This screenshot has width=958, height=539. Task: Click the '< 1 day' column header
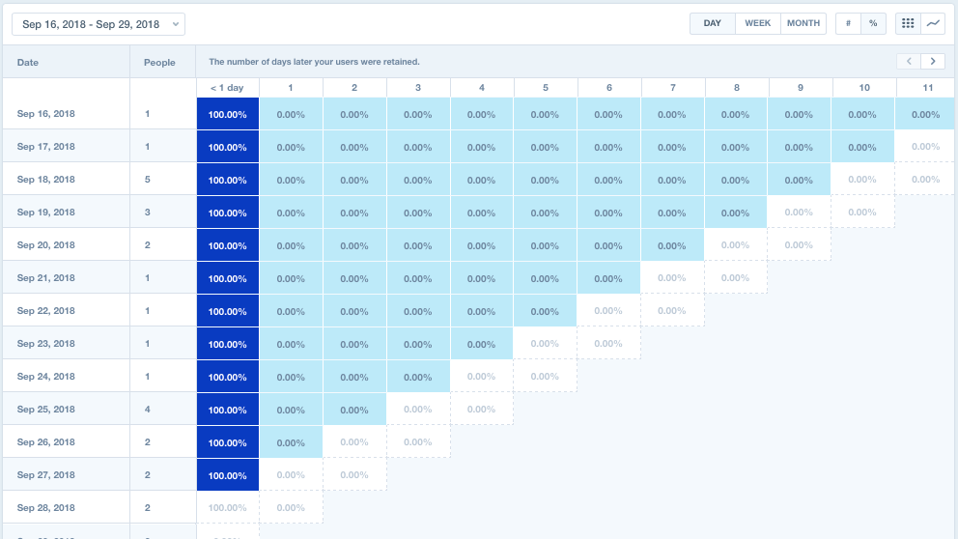coord(227,88)
